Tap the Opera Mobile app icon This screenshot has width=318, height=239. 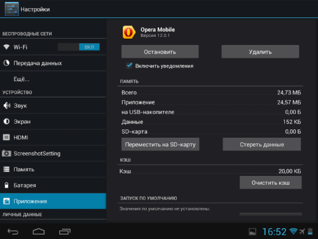[x=128, y=33]
